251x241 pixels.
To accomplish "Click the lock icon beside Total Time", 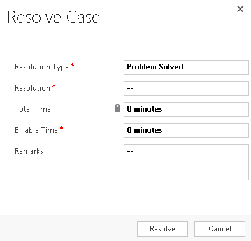I will 117,108.
